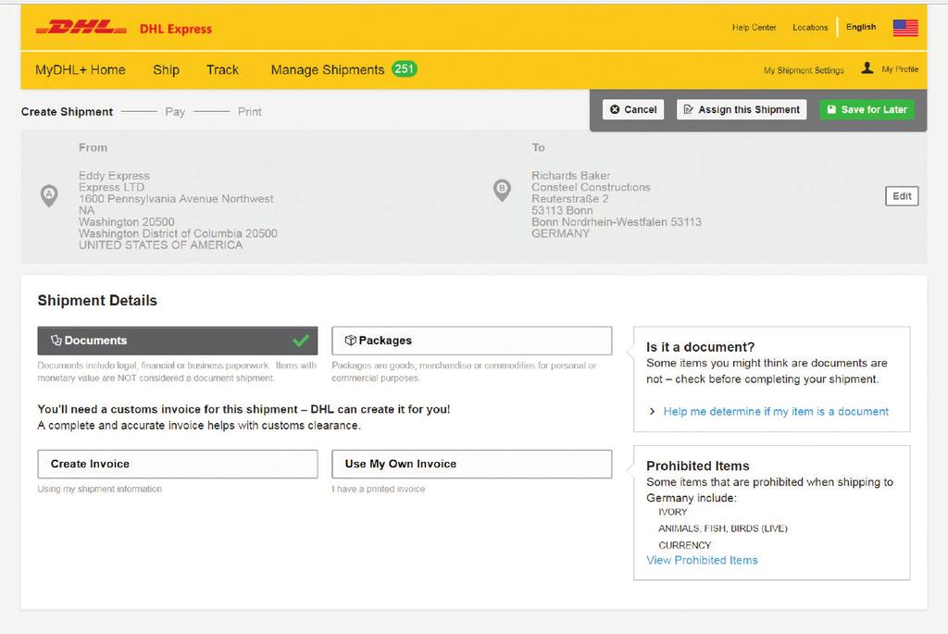The height and width of the screenshot is (634, 948).
Task: Click the sender name Eddy Express
Action: (x=114, y=175)
